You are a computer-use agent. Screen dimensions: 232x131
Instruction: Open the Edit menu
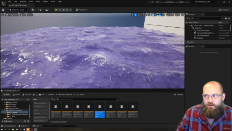(x=15, y=1)
